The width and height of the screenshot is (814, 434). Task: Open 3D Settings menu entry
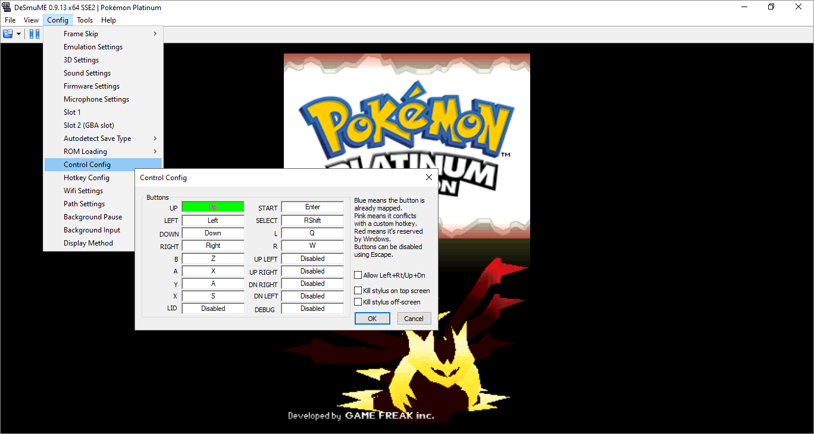coord(103,60)
